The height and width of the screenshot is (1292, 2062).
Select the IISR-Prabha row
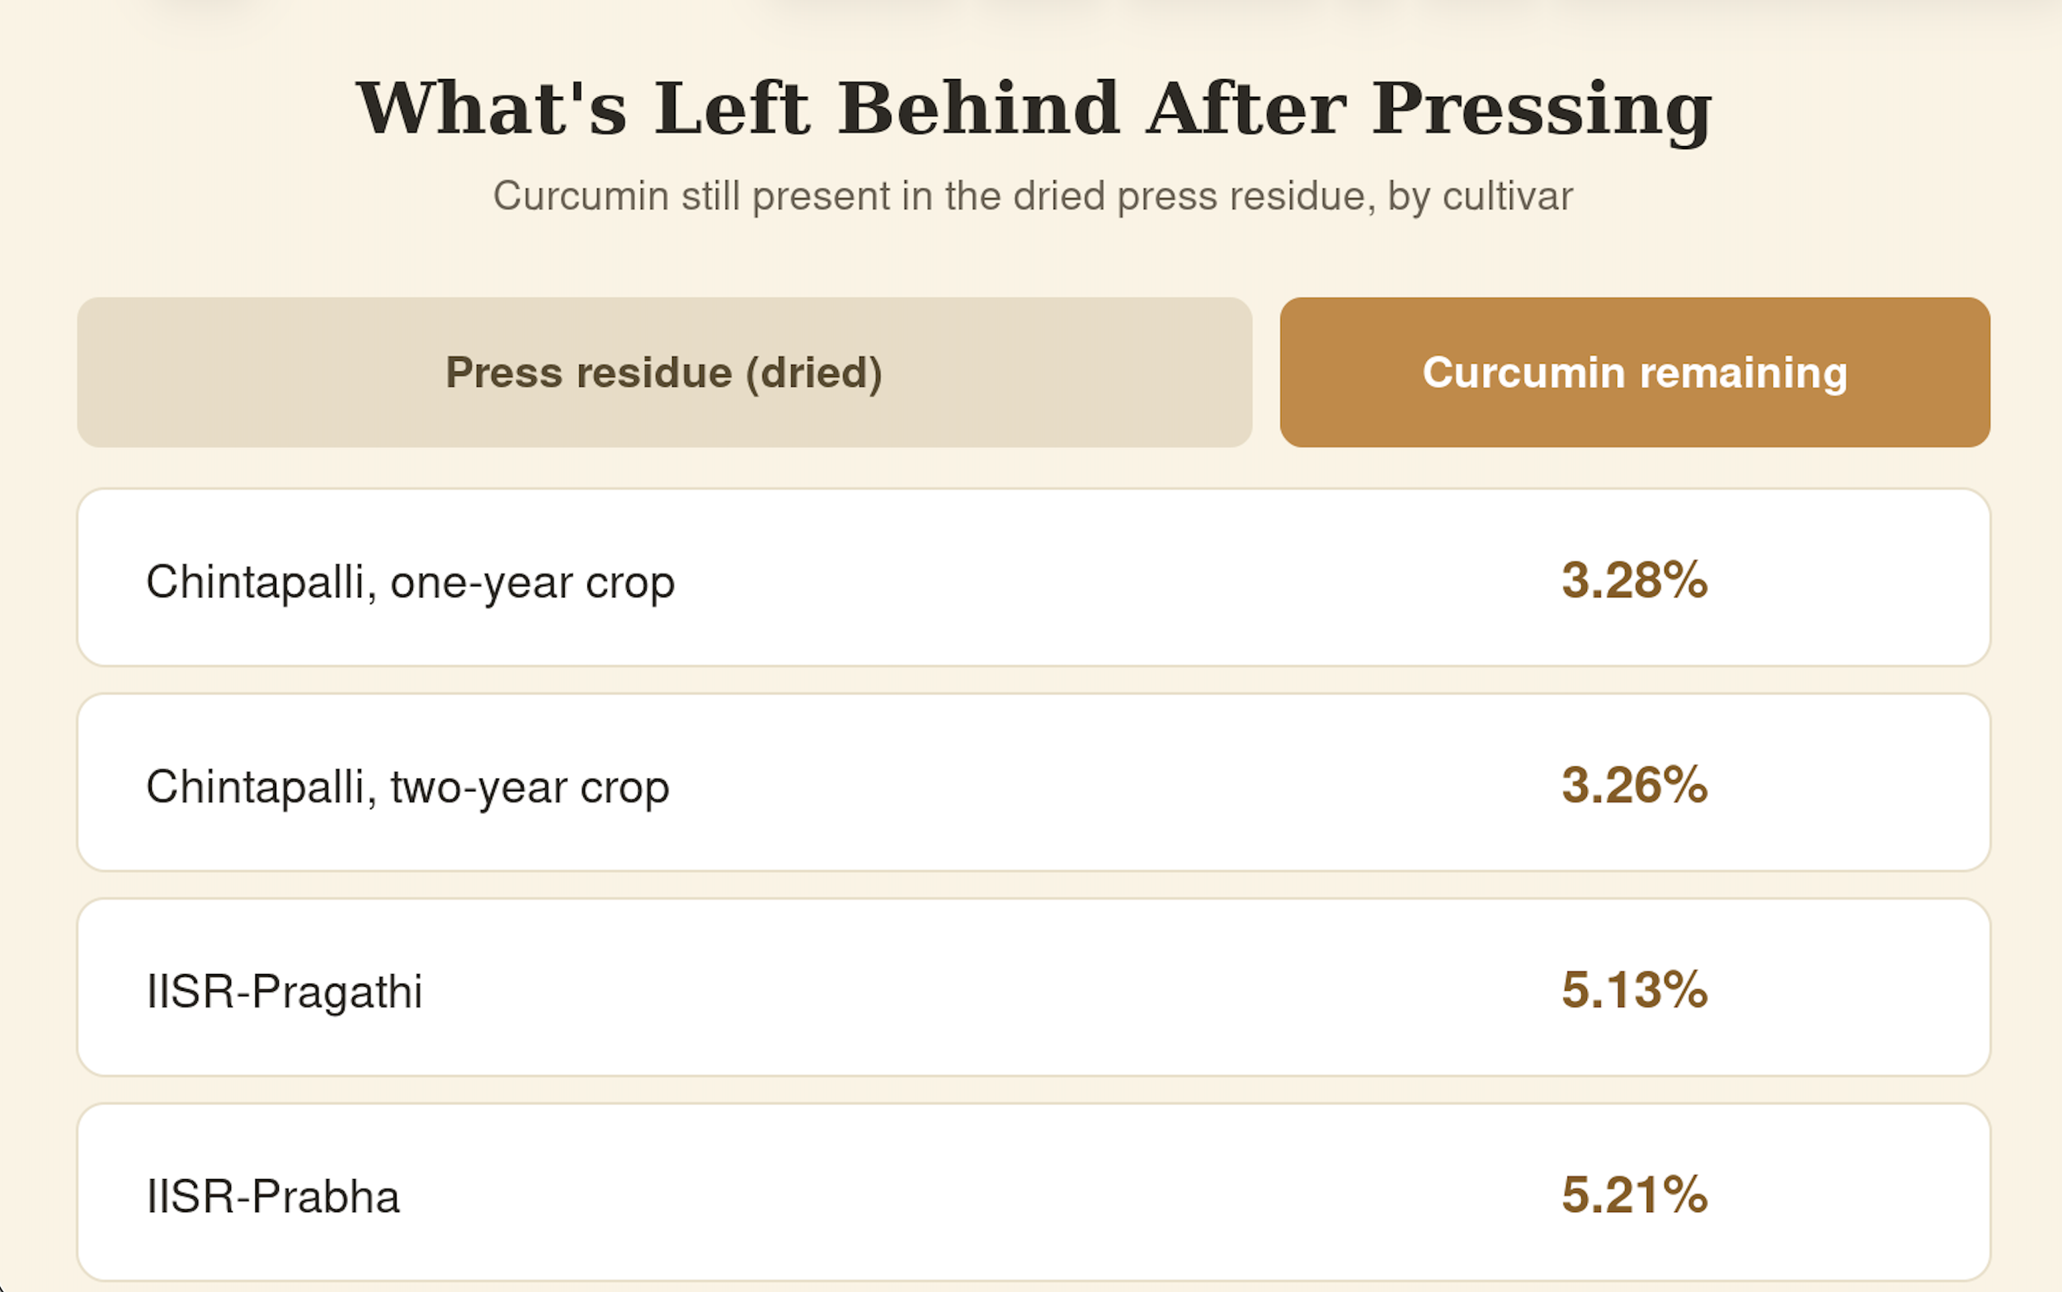point(1034,1192)
